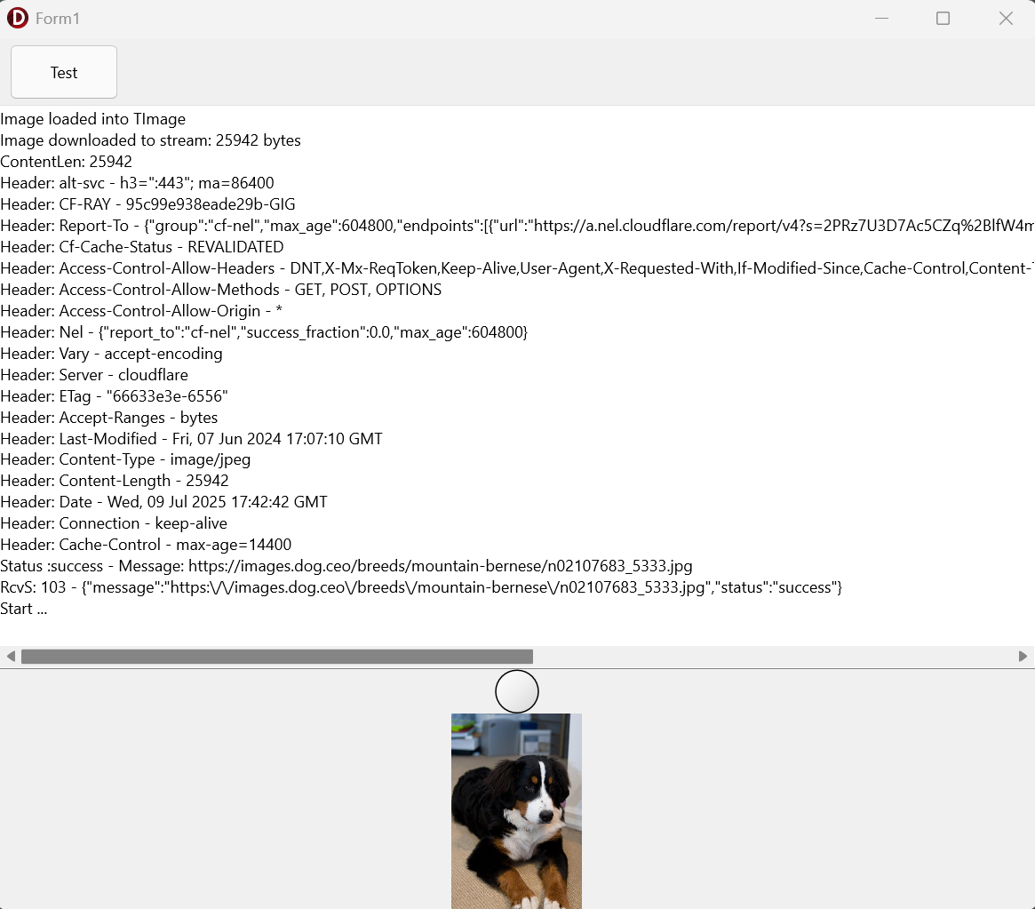Click the 'Header: Date' log line
The height and width of the screenshot is (909, 1035).
click(x=163, y=502)
